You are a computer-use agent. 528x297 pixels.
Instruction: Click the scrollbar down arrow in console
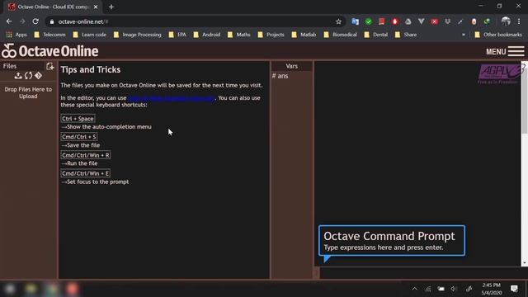click(x=525, y=263)
